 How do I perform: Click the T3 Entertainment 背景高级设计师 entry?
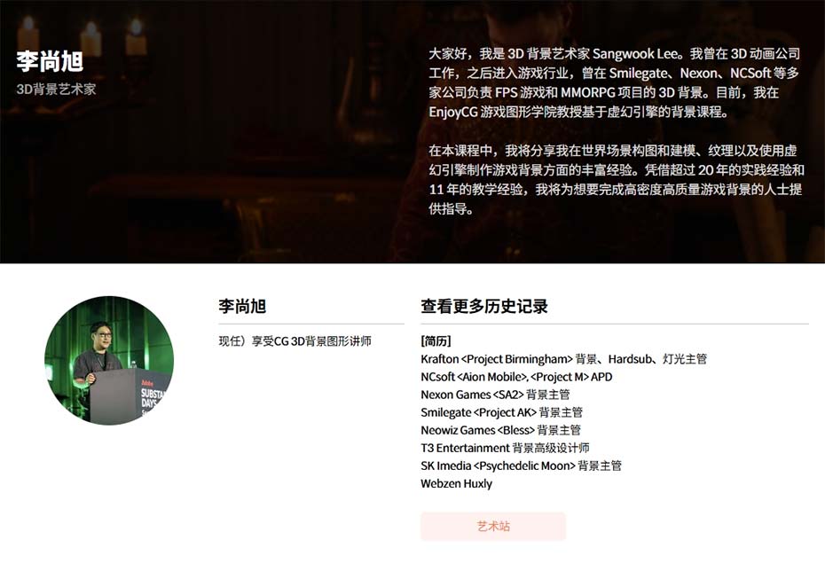pos(505,448)
